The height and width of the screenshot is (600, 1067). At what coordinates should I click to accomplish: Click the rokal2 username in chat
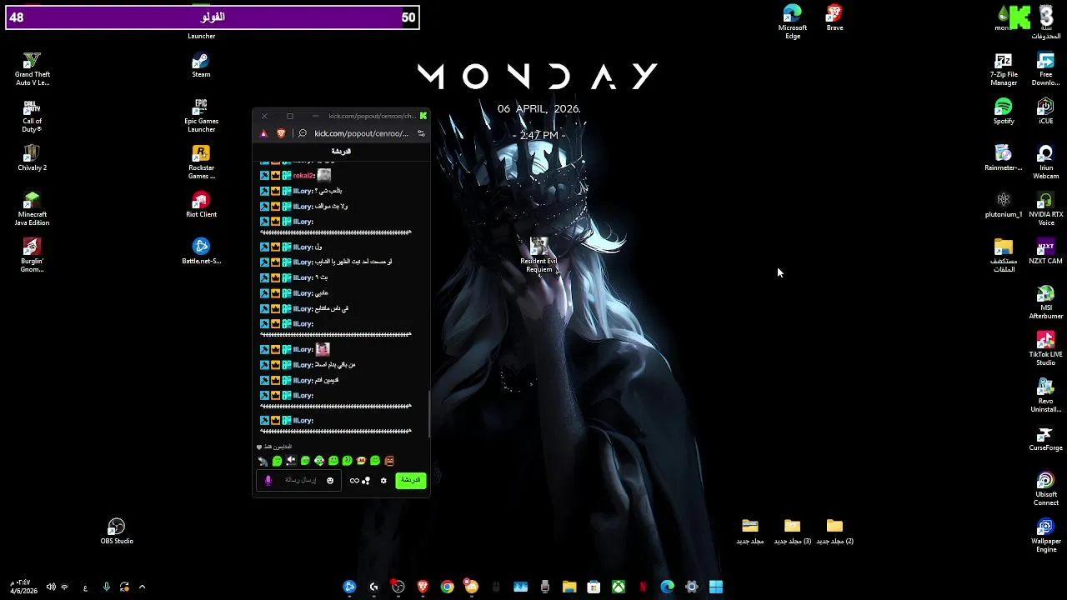point(303,176)
